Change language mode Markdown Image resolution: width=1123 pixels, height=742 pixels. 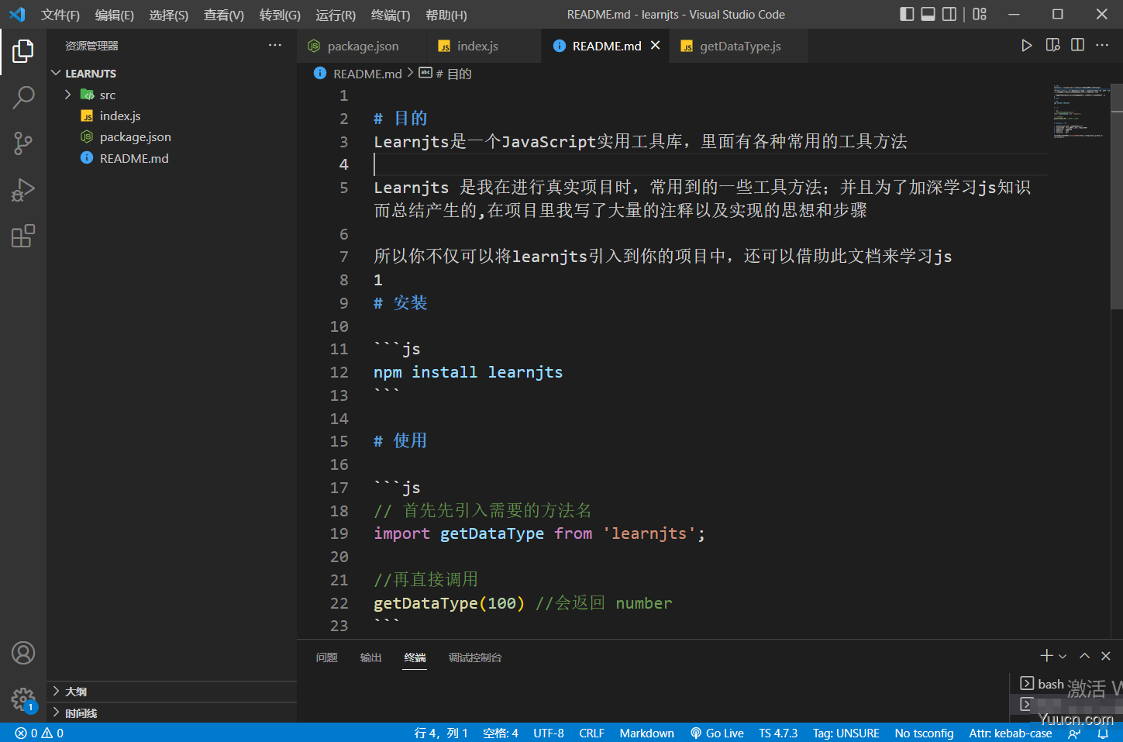point(646,733)
